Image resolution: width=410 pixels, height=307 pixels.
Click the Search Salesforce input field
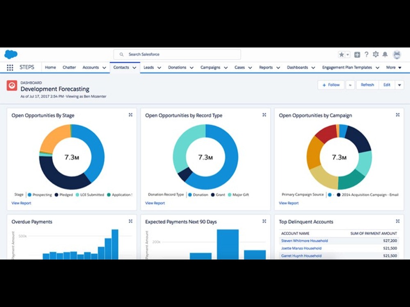click(x=177, y=54)
